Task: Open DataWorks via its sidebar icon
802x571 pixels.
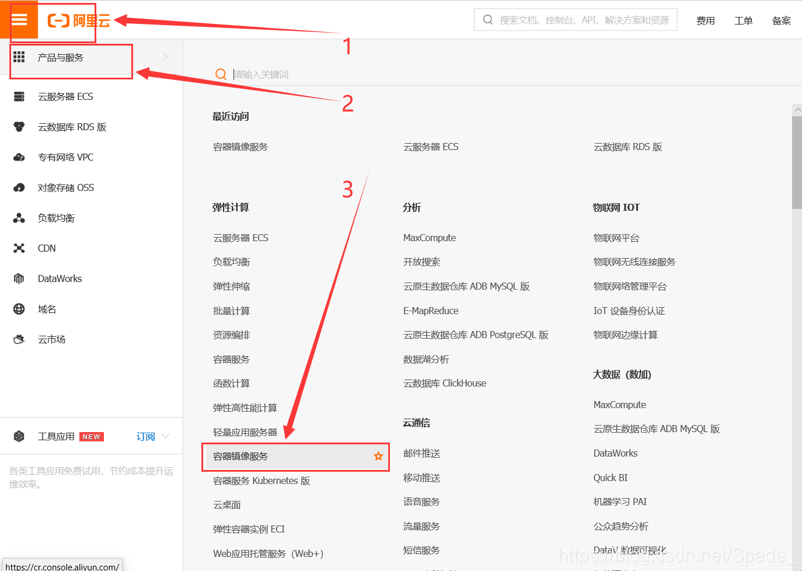Action: pos(19,278)
